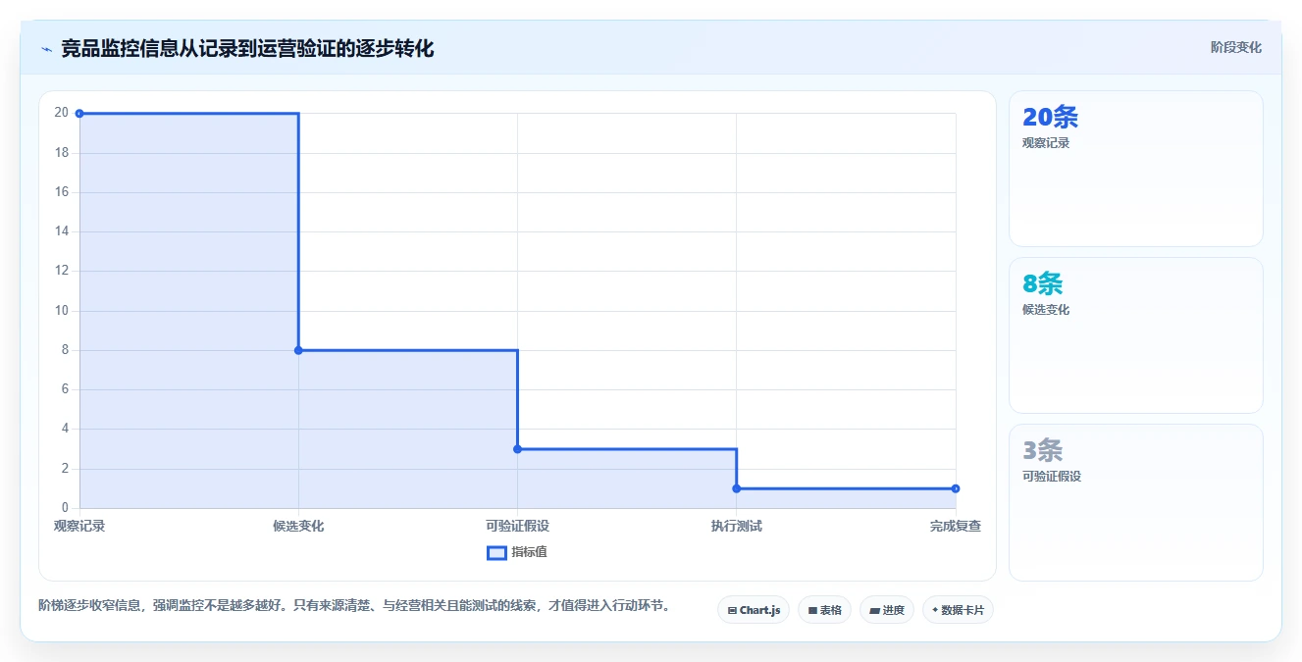
Task: Click the 观察记录 caption in stat card
Action: coord(1046,143)
